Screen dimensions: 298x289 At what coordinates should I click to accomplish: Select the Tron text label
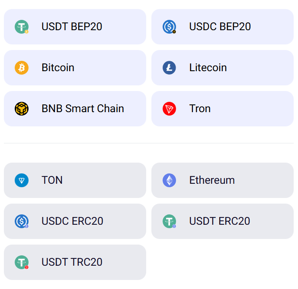pyautogui.click(x=200, y=109)
